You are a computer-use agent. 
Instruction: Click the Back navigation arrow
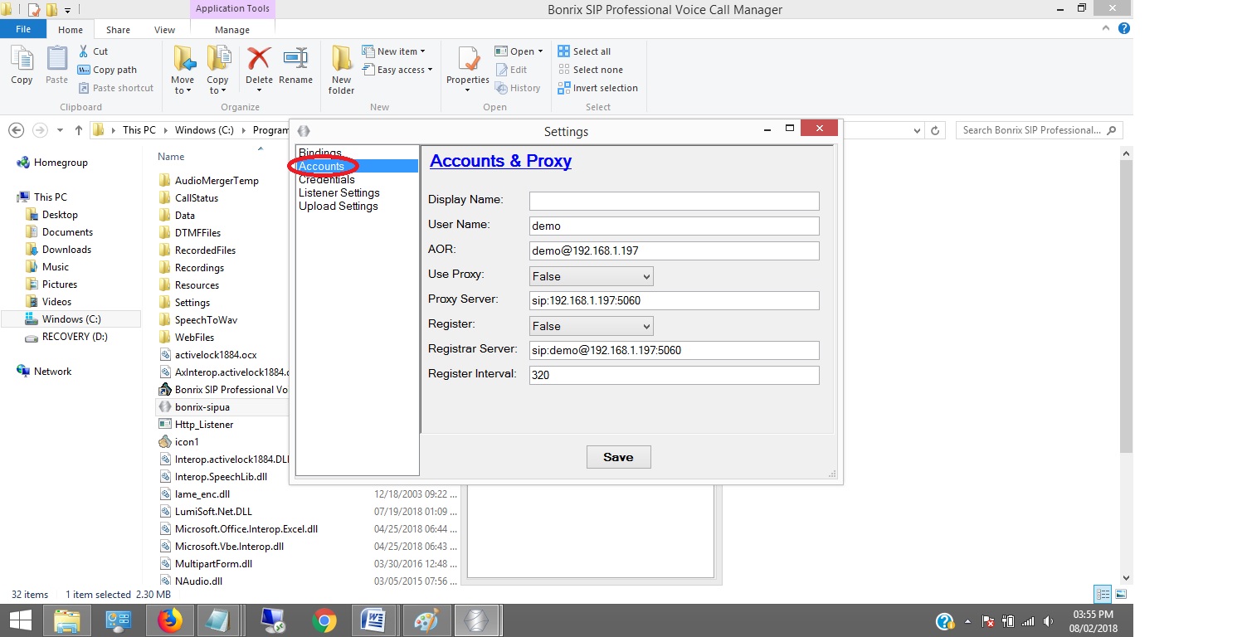[x=15, y=130]
